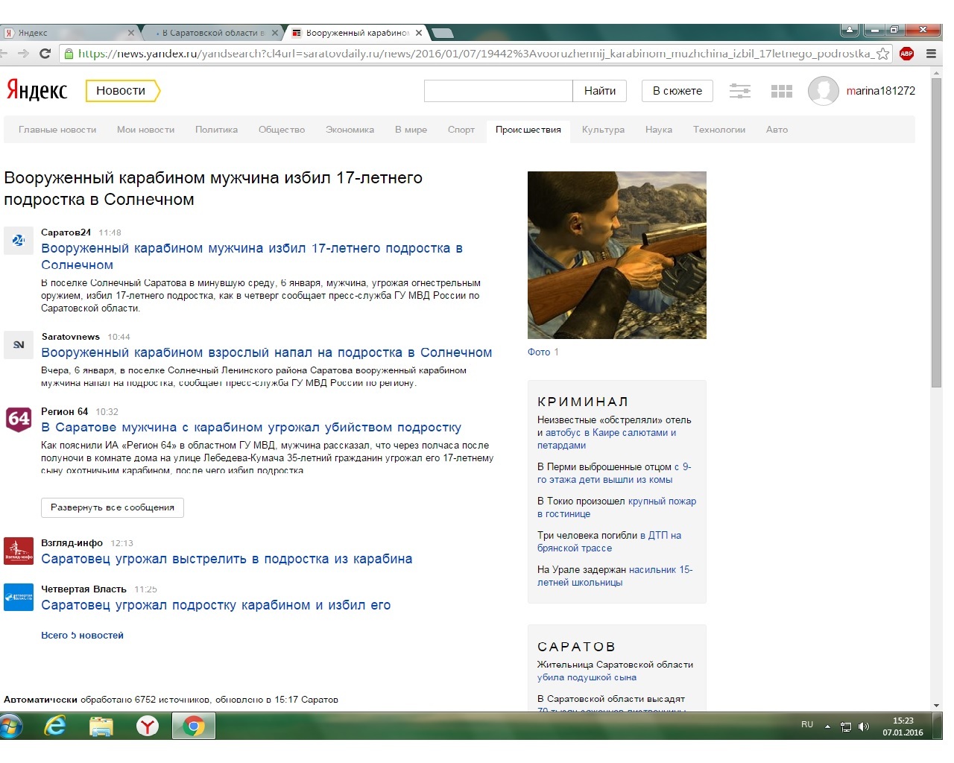
Task: Click the volume icon in system tray
Action: (x=864, y=726)
